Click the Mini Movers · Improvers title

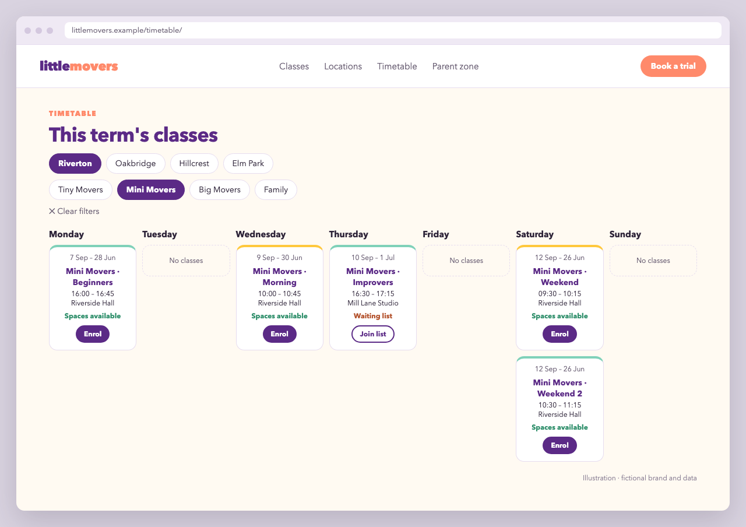point(373,277)
